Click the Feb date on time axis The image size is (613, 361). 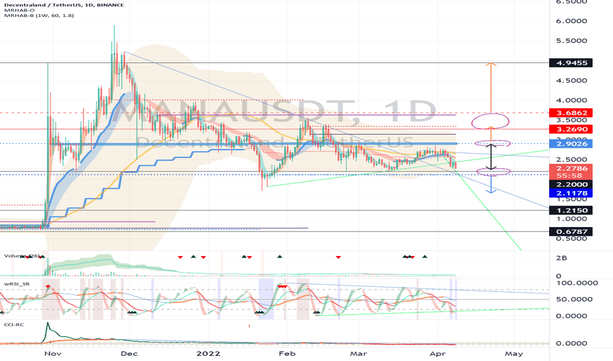pyautogui.click(x=287, y=354)
